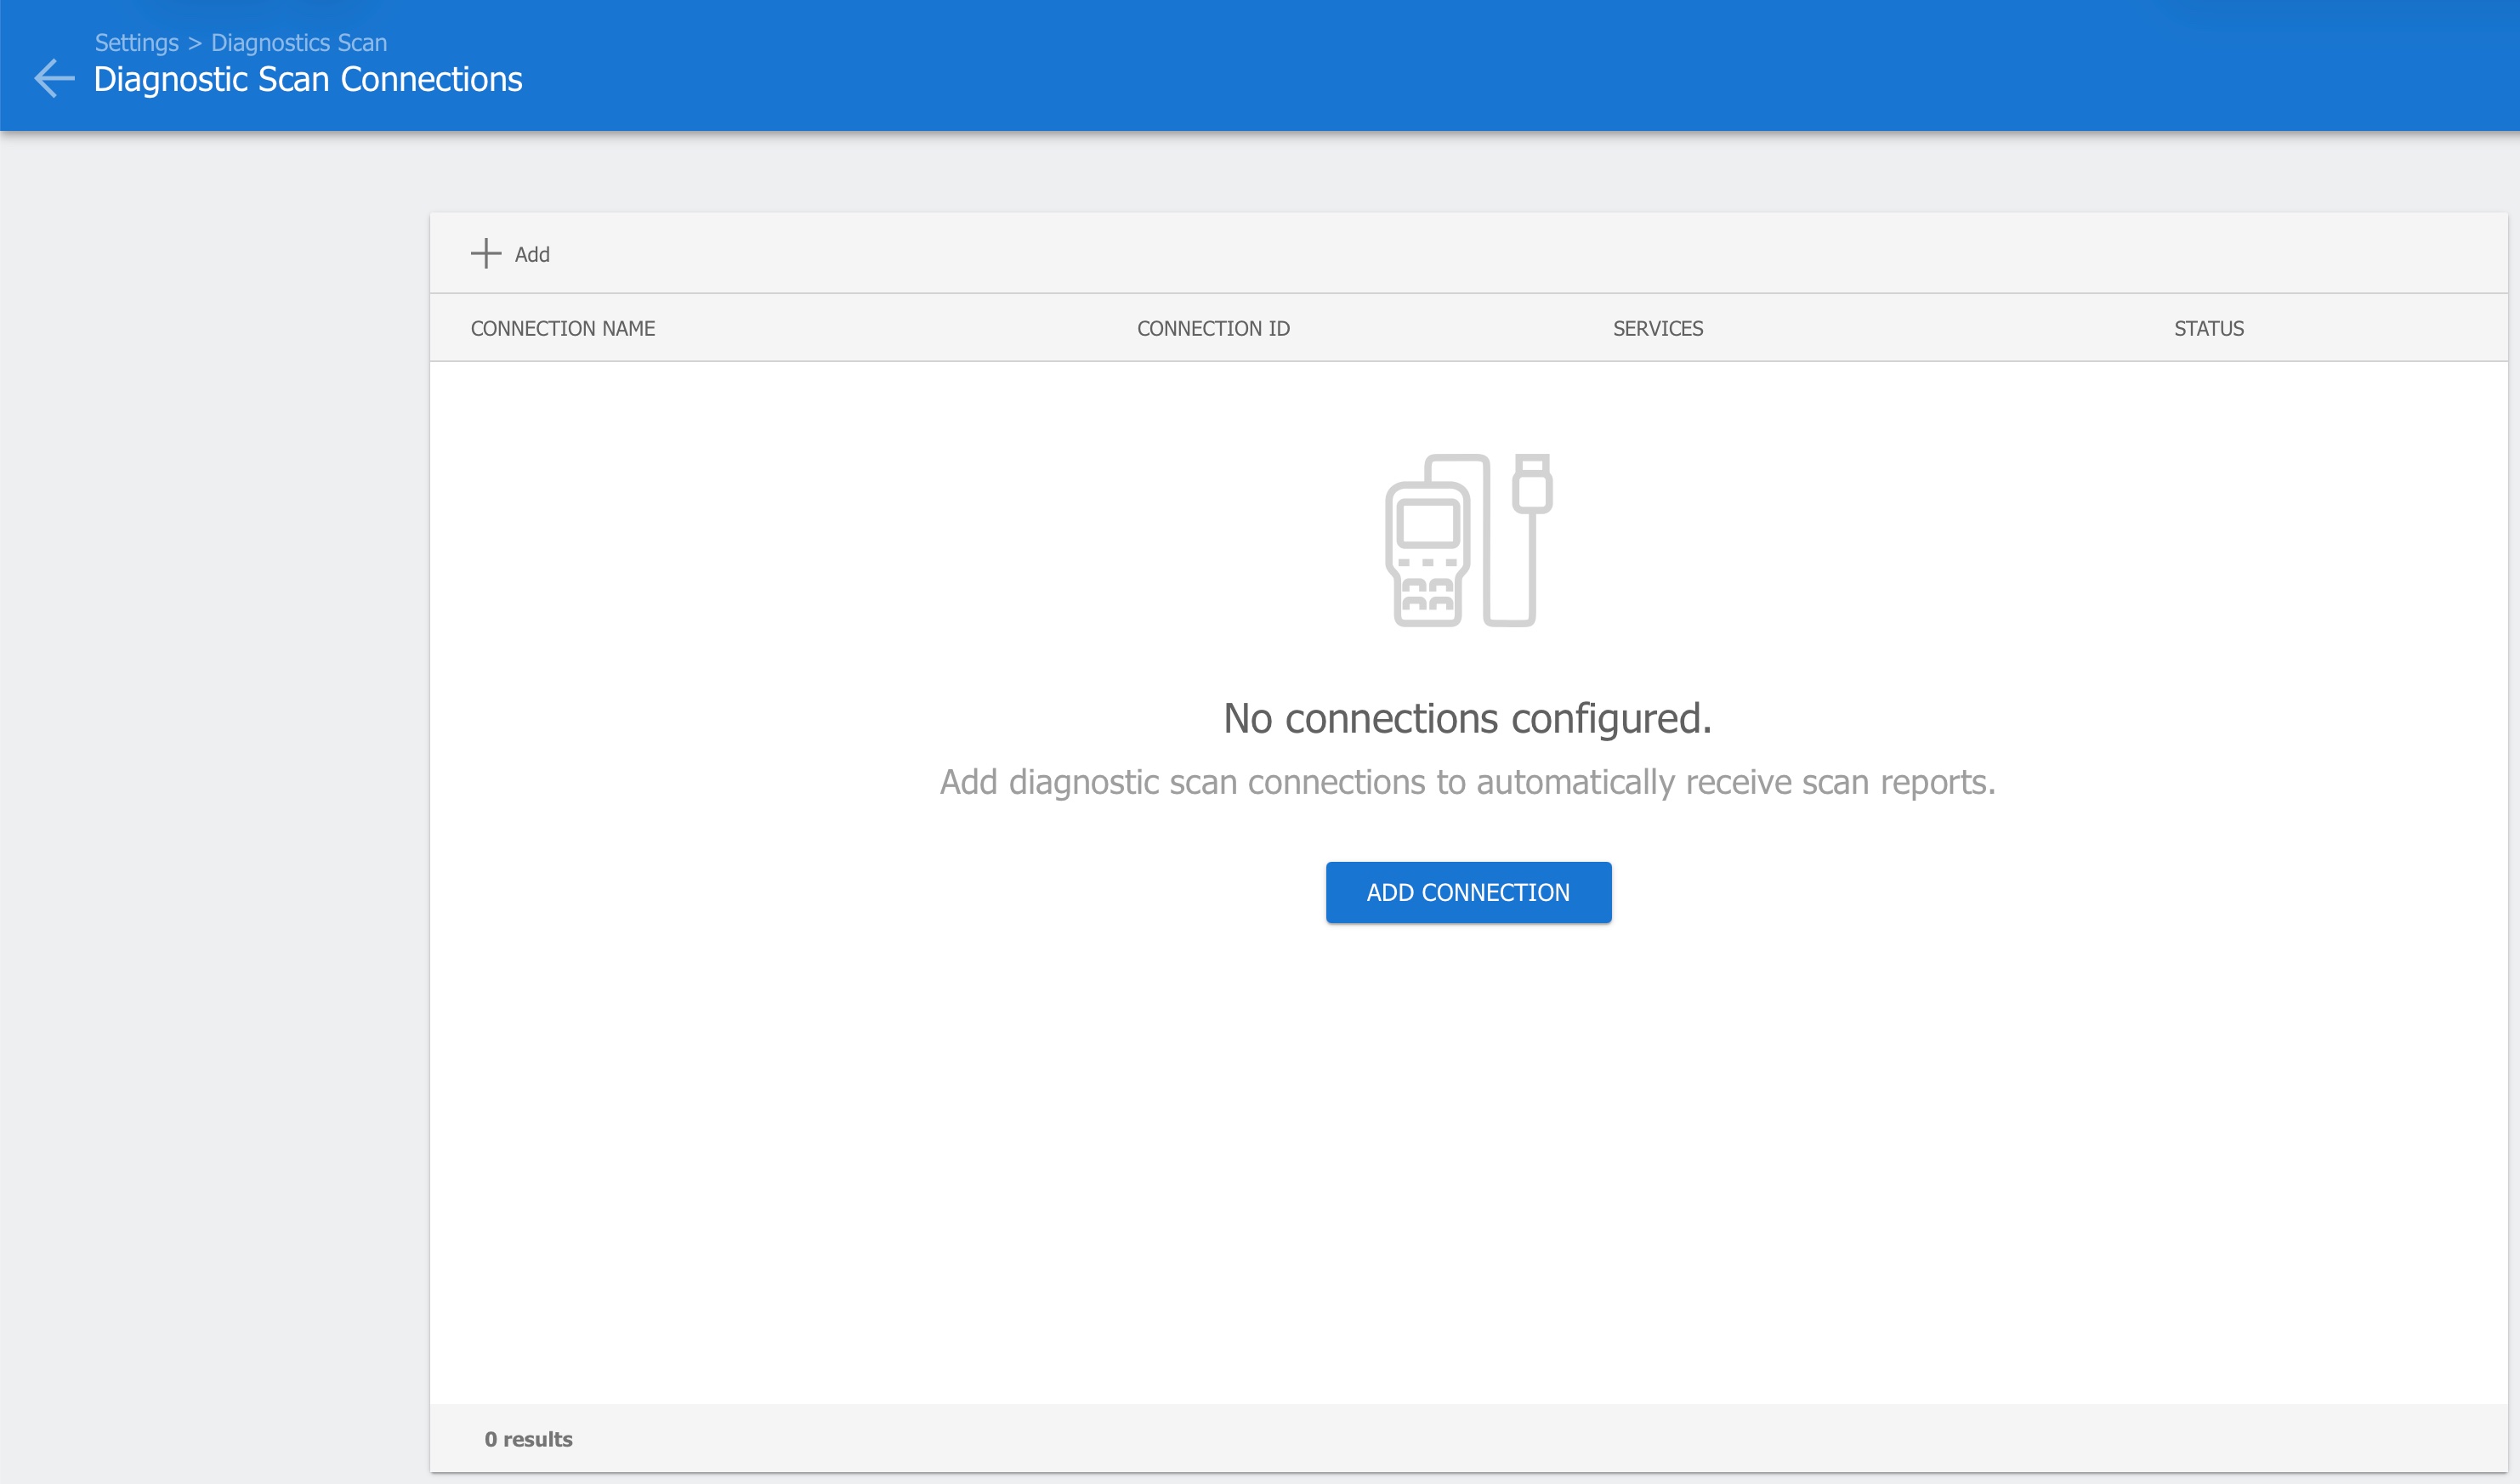Sort by CONNECTION NAME column header
This screenshot has height=1484, width=2520.
(x=563, y=328)
